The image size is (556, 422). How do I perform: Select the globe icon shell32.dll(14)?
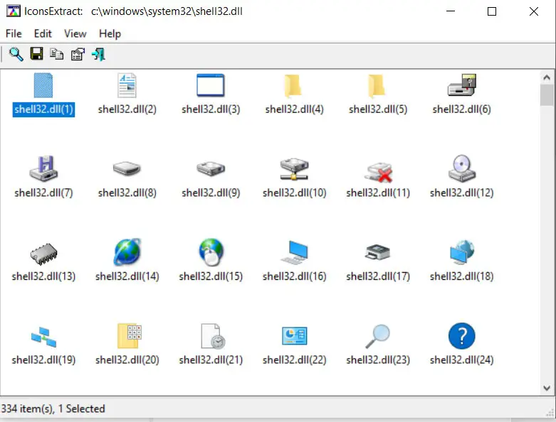pyautogui.click(x=127, y=252)
